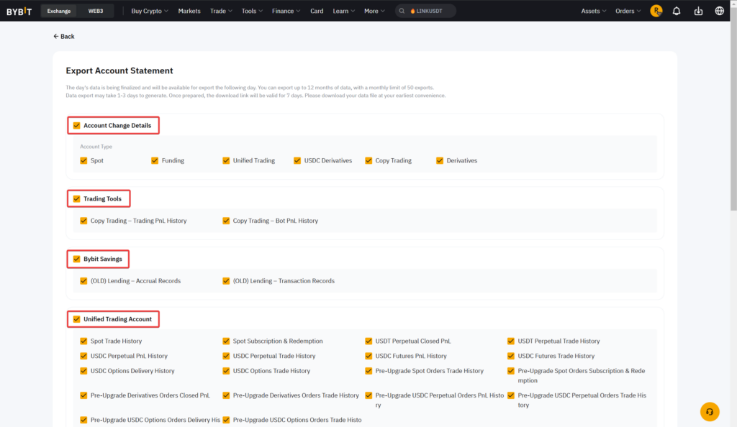
Task: Open the notifications bell
Action: 677,11
